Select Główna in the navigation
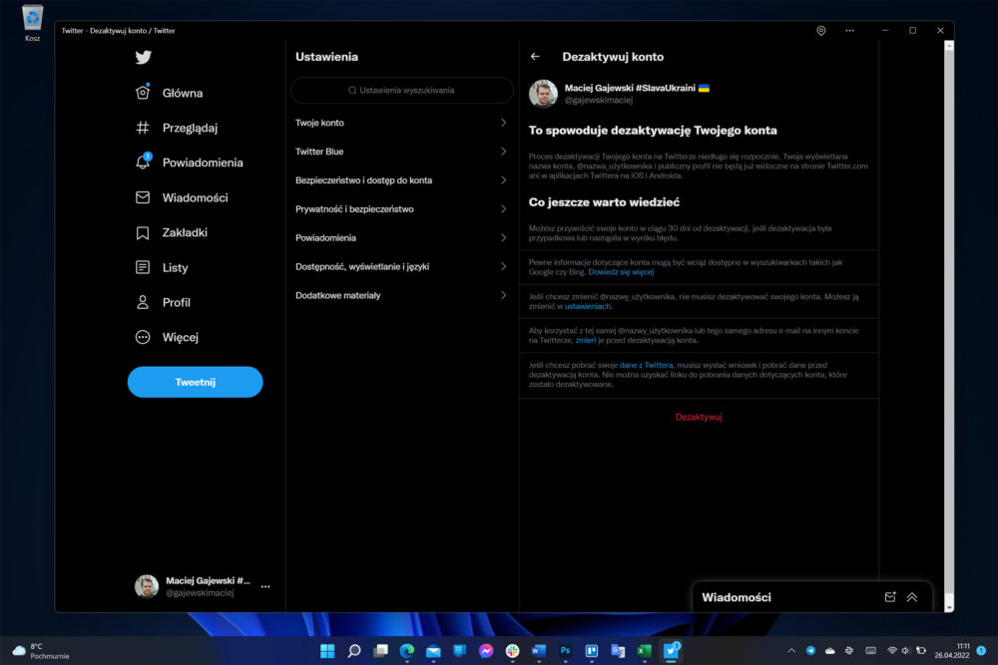 click(x=182, y=93)
